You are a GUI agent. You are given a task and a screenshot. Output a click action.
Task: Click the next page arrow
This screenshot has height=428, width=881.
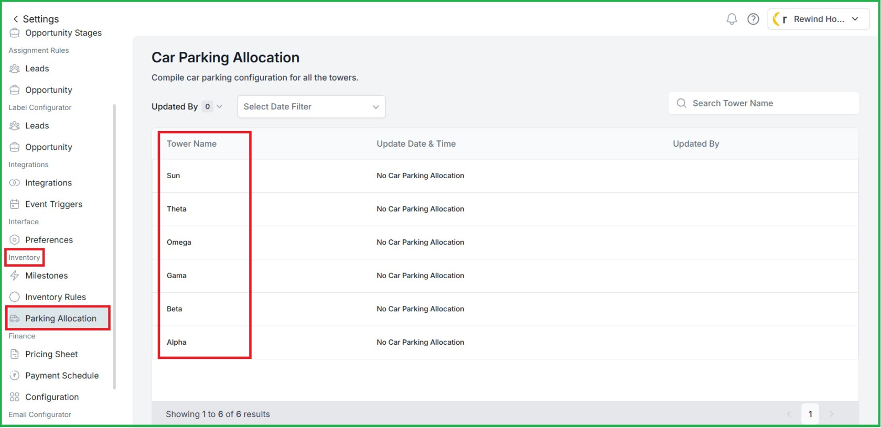coord(832,414)
